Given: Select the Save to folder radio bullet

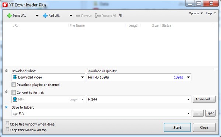Looking at the screenshot, I should point(6,107).
